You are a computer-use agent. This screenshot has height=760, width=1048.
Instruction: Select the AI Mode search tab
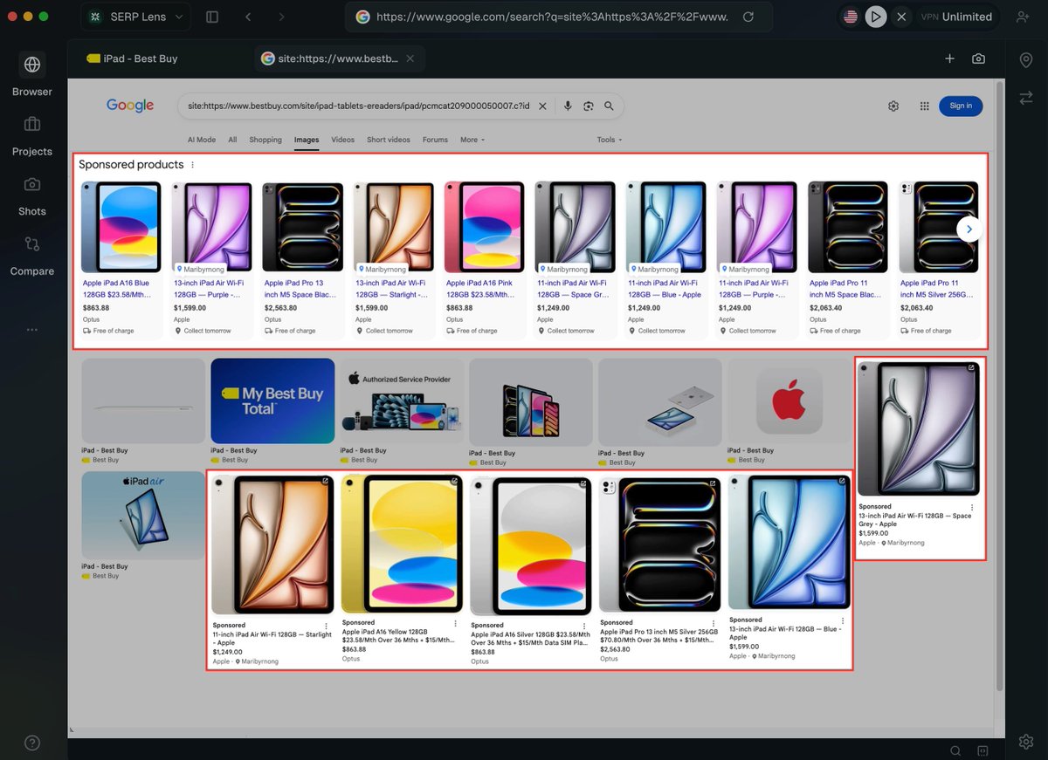[202, 140]
